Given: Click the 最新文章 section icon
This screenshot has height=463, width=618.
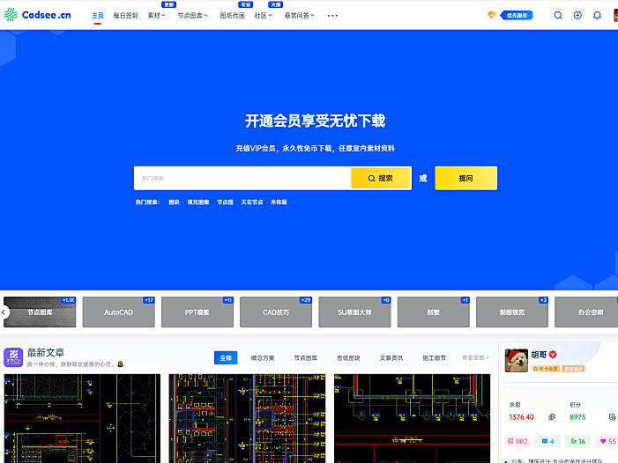Looking at the screenshot, I should [x=13, y=357].
